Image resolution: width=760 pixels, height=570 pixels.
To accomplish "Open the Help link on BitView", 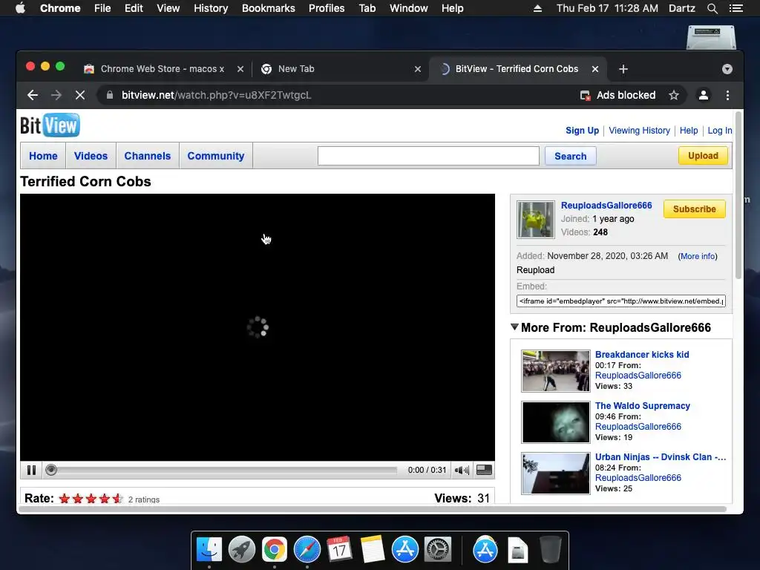I will point(689,131).
